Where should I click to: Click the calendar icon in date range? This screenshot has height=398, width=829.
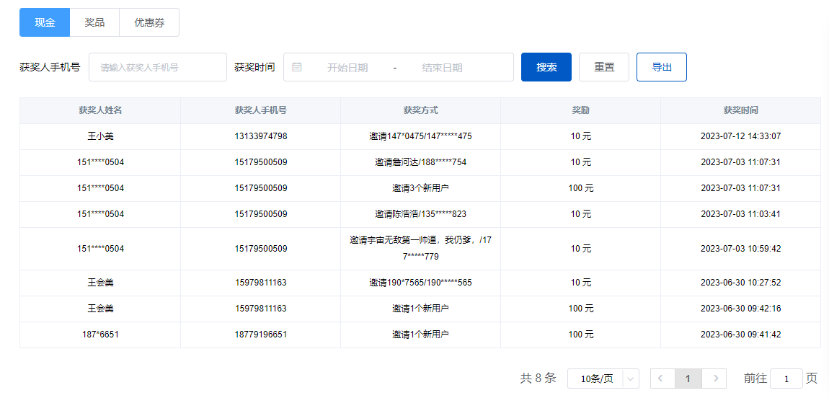(297, 67)
